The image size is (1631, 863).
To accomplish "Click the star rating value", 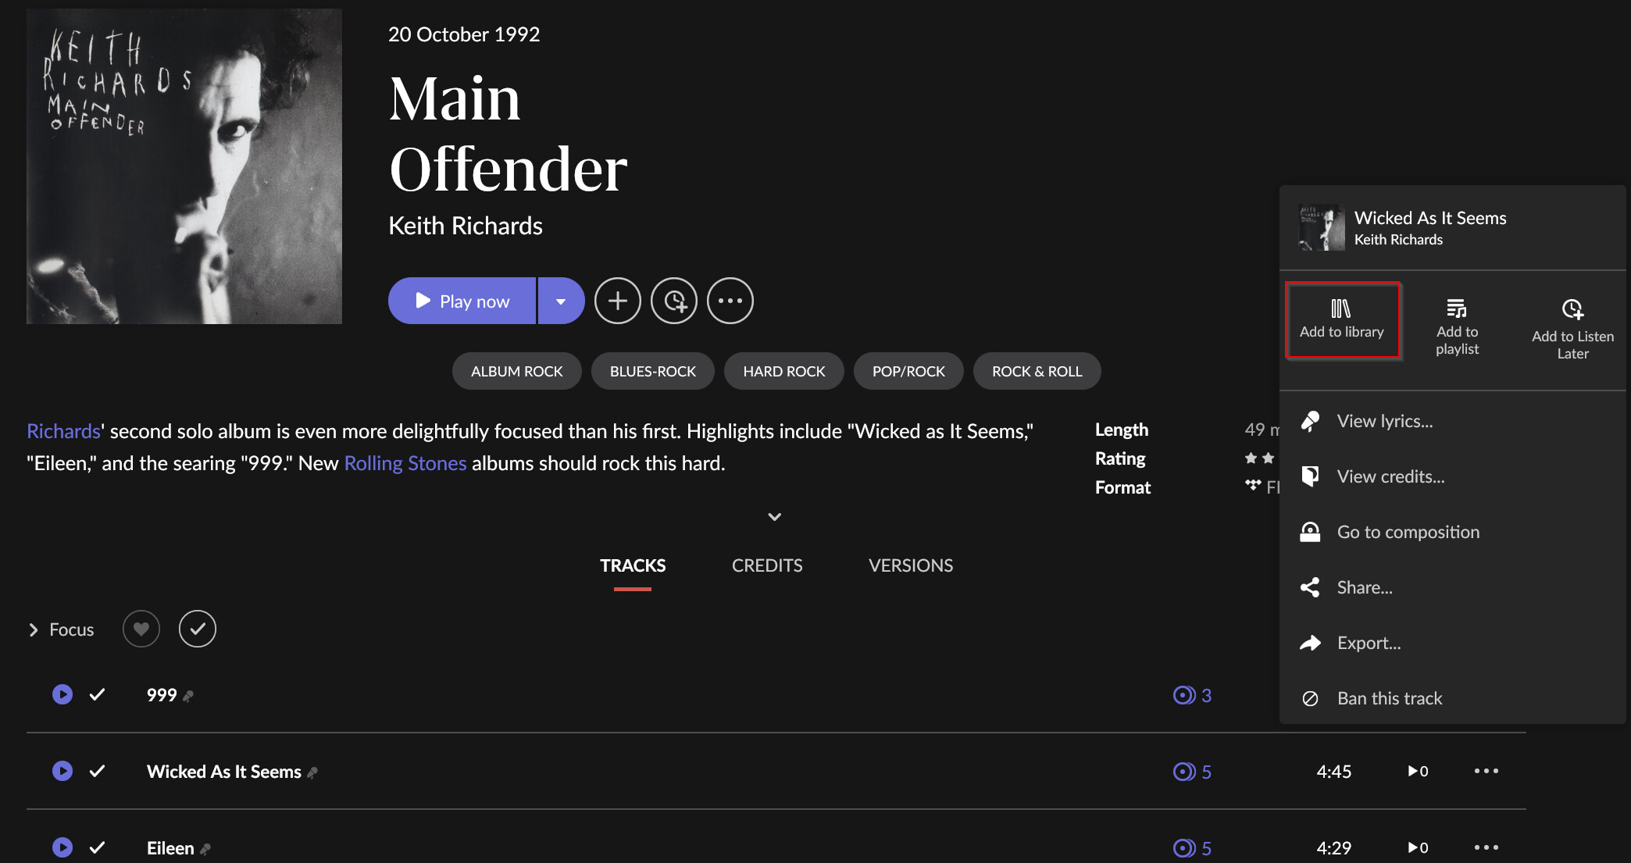I will coord(1260,458).
